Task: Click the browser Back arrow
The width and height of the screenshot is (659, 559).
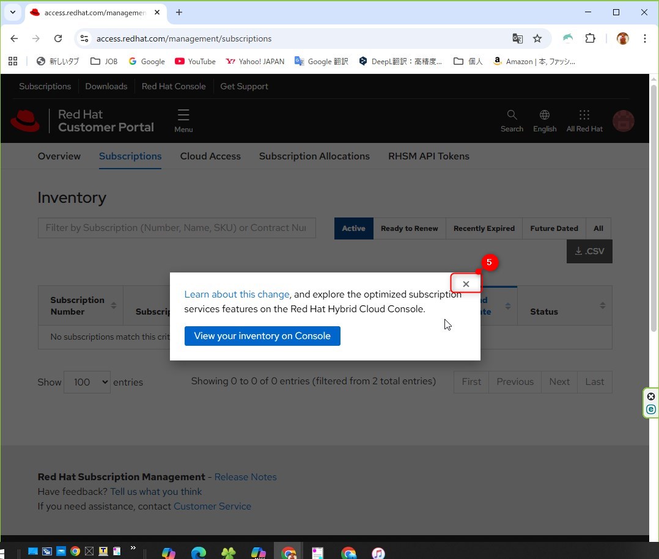Action: [14, 38]
